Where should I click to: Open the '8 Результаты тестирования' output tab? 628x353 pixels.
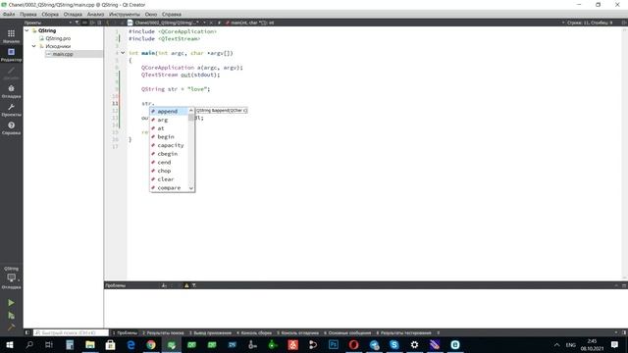click(403, 332)
